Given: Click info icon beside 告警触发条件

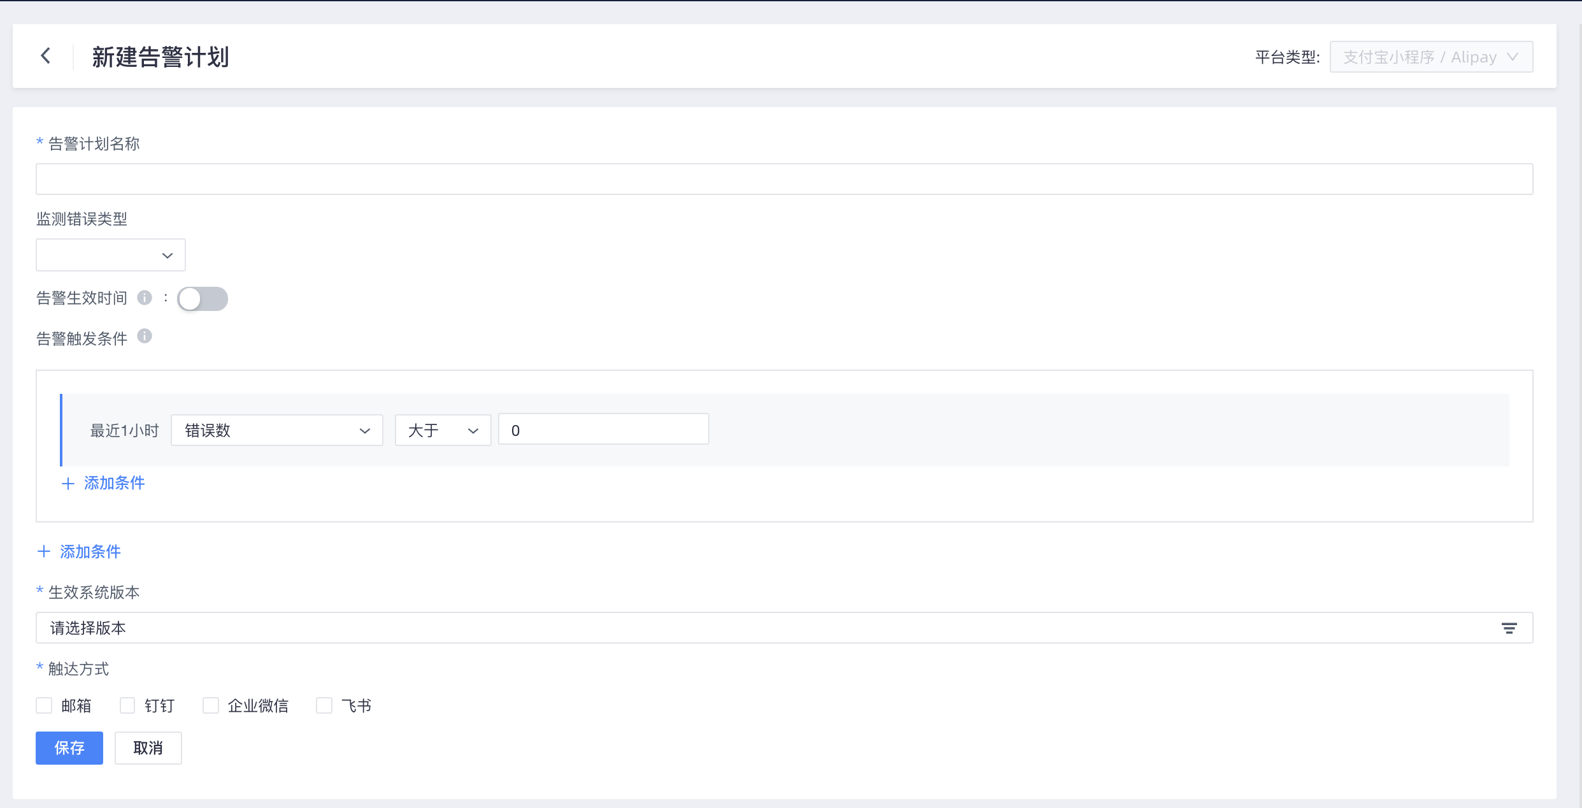Looking at the screenshot, I should coord(145,336).
